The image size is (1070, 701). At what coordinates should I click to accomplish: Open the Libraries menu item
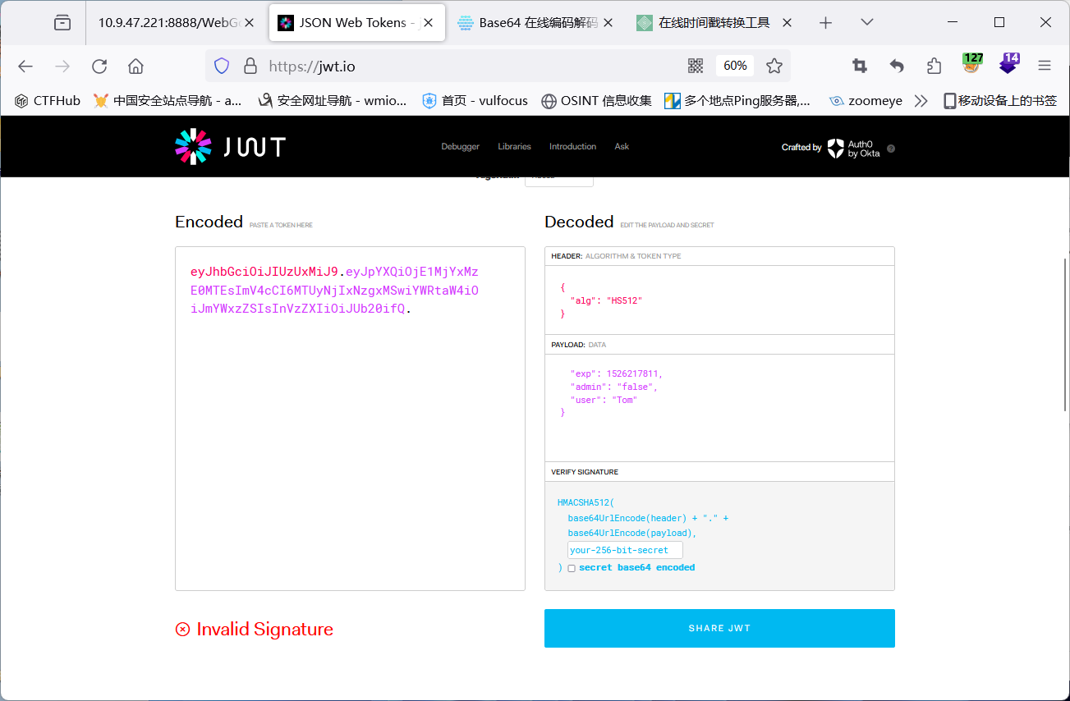pos(514,147)
